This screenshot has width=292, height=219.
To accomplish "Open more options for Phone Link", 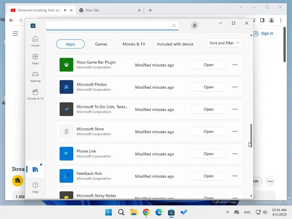I will 235,154.
